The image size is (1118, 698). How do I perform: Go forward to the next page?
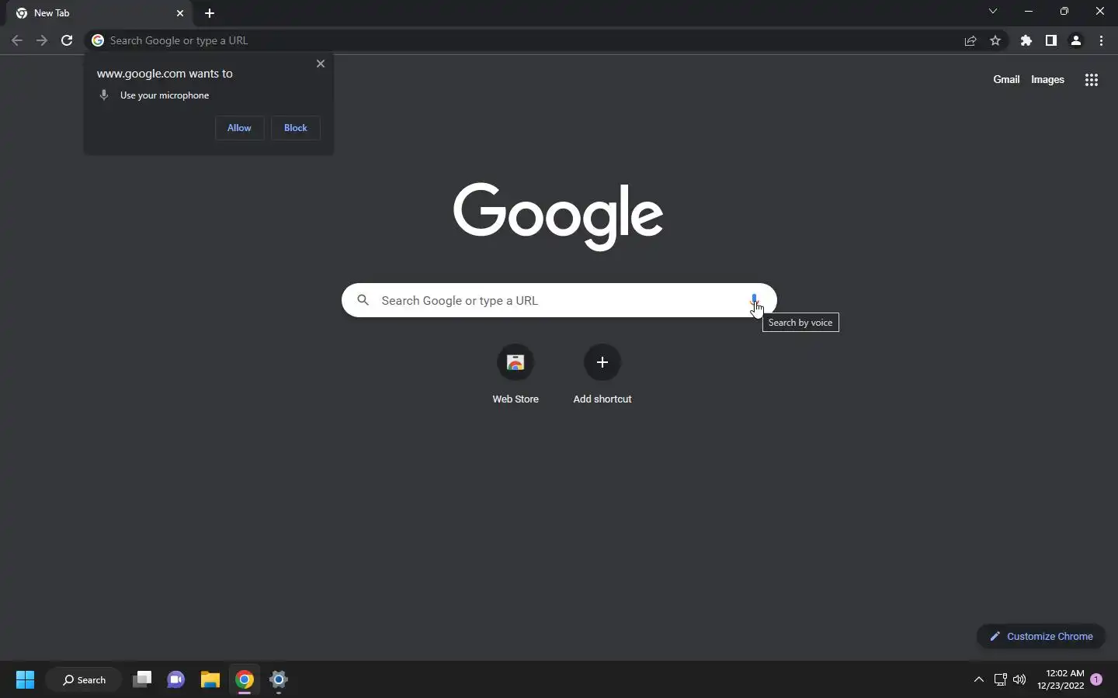42,40
